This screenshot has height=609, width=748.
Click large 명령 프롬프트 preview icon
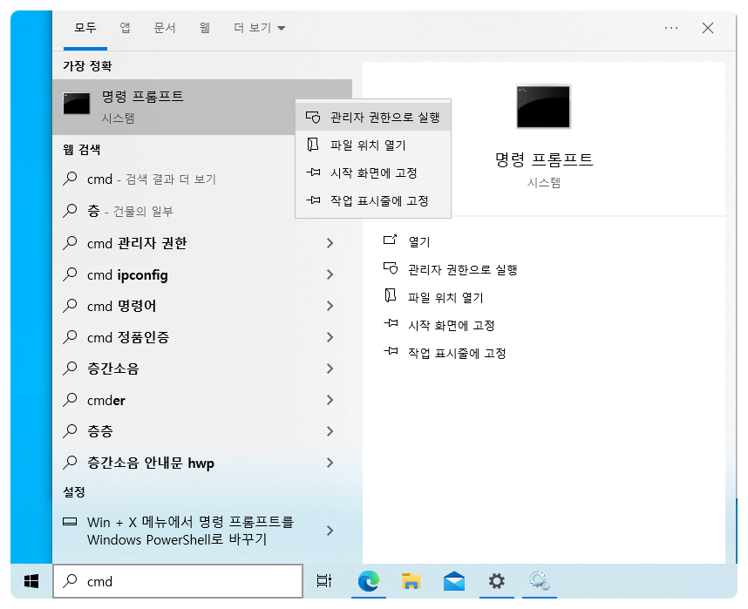543,106
